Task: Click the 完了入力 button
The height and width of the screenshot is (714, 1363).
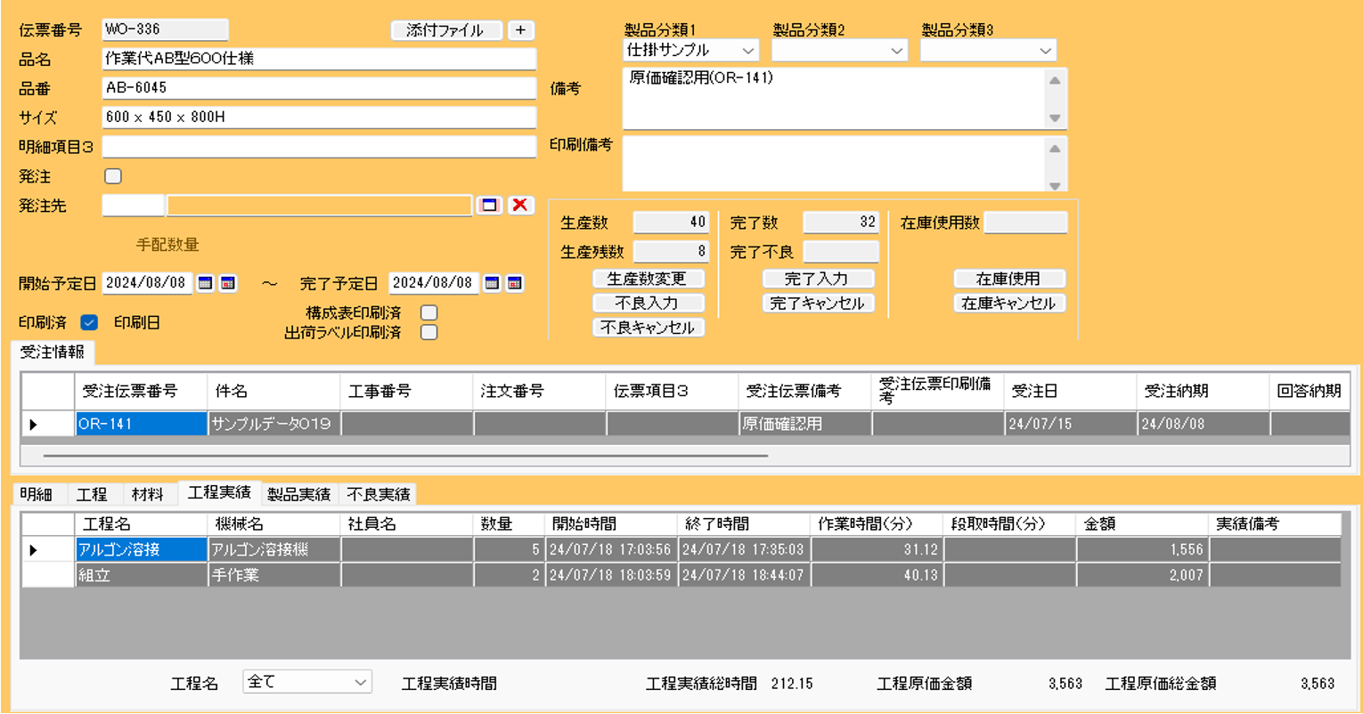Action: click(x=818, y=279)
